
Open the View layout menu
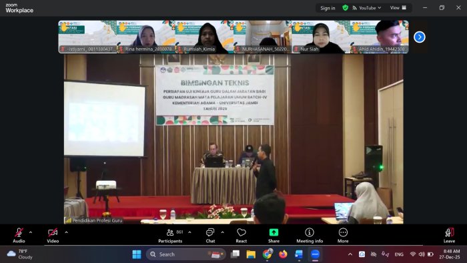pyautogui.click(x=398, y=8)
